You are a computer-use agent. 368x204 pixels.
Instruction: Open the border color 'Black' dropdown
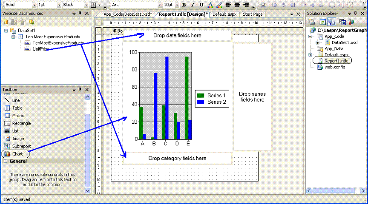point(86,5)
